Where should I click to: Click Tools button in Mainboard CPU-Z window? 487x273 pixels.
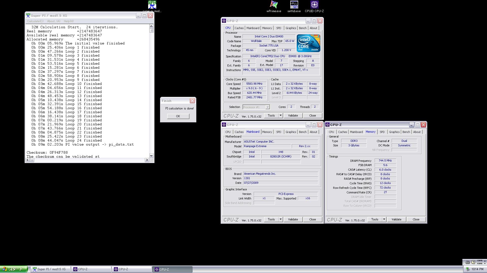tap(271, 219)
